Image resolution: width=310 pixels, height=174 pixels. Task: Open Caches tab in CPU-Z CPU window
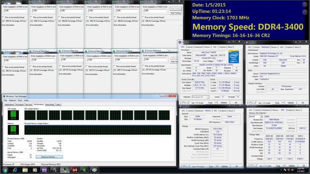tap(190, 47)
